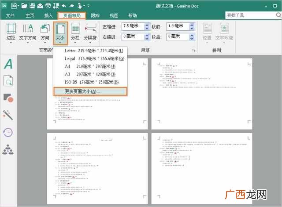This screenshot has height=207, width=282.
Task: Open the 方向 orientation button
Action: click(x=45, y=33)
